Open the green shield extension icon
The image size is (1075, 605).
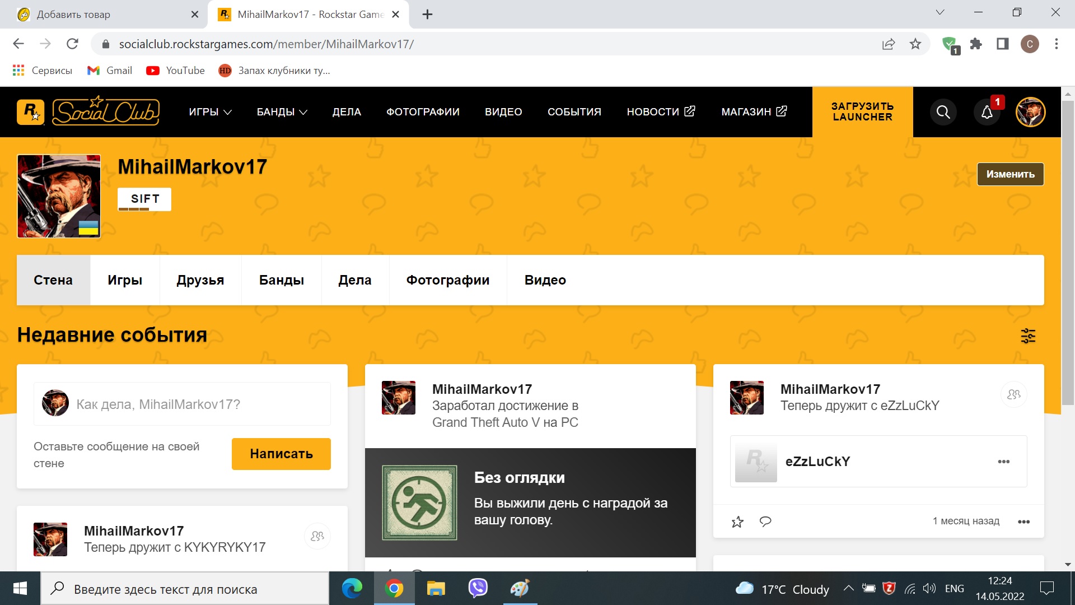click(950, 45)
